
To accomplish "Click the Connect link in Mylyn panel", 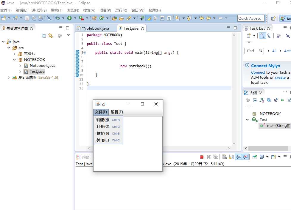I will [258, 72].
